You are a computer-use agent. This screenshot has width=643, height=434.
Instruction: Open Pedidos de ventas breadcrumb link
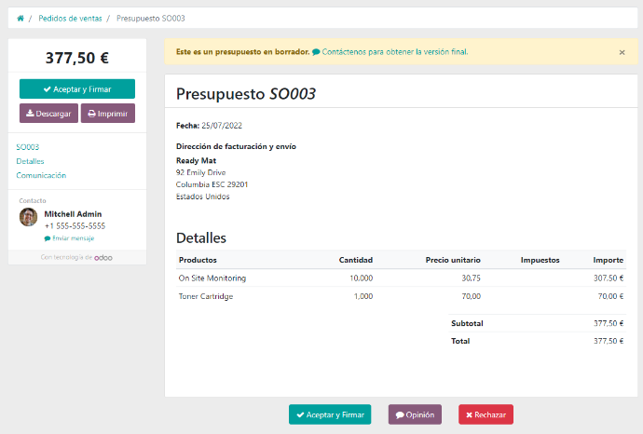tap(69, 19)
